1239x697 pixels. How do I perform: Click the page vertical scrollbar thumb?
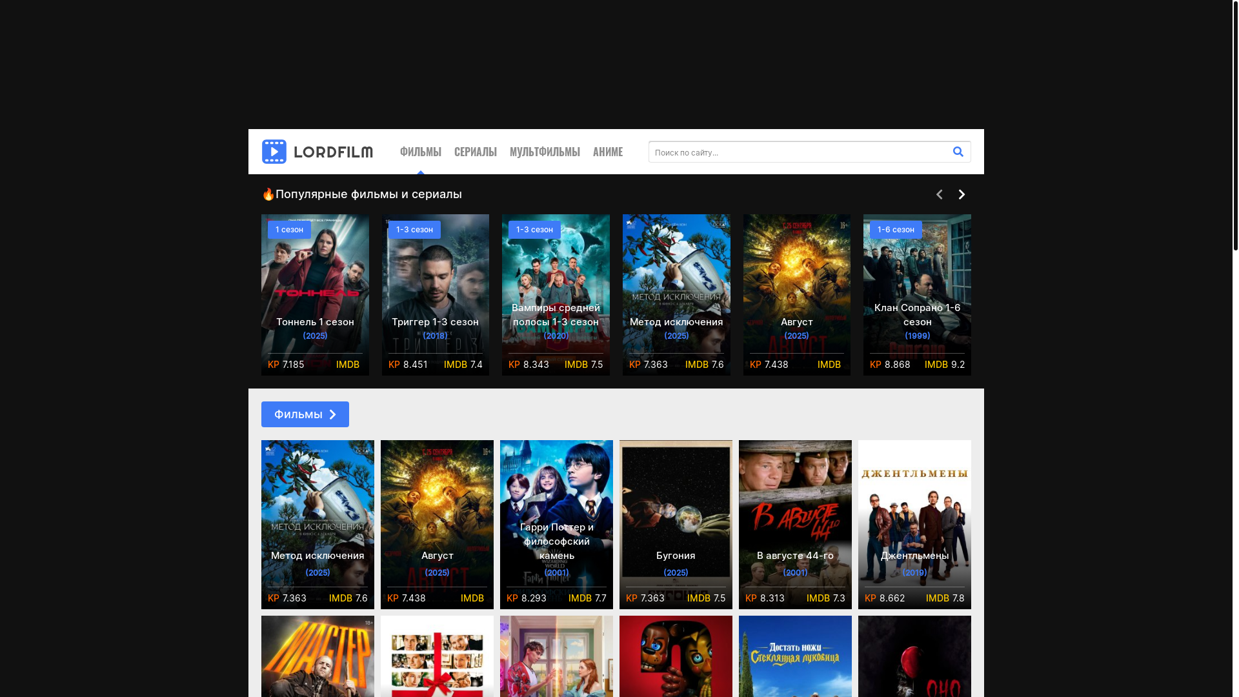click(x=1235, y=125)
